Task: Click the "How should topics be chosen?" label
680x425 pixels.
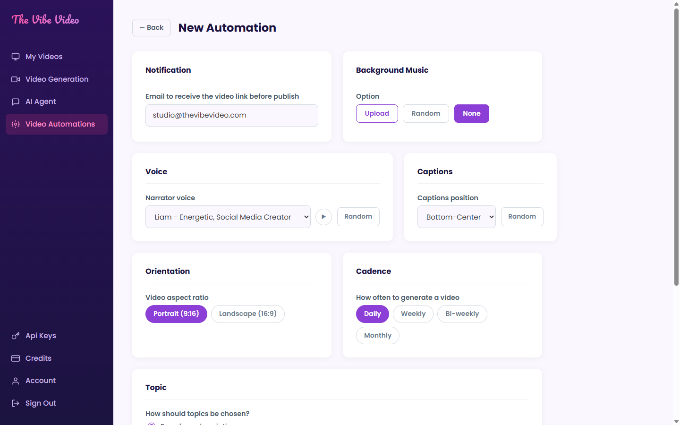Action: point(197,414)
